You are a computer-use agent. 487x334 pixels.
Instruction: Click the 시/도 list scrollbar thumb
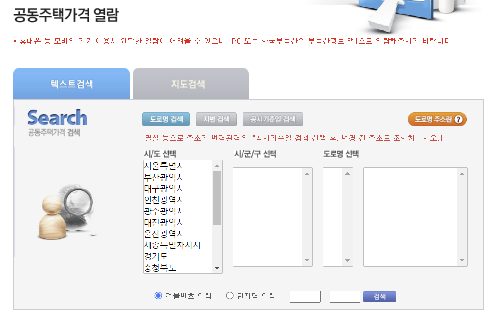(x=217, y=198)
